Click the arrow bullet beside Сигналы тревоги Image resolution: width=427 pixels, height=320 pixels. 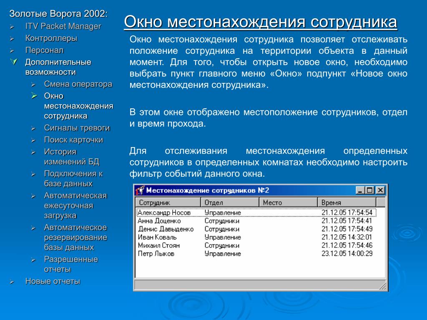coord(33,128)
